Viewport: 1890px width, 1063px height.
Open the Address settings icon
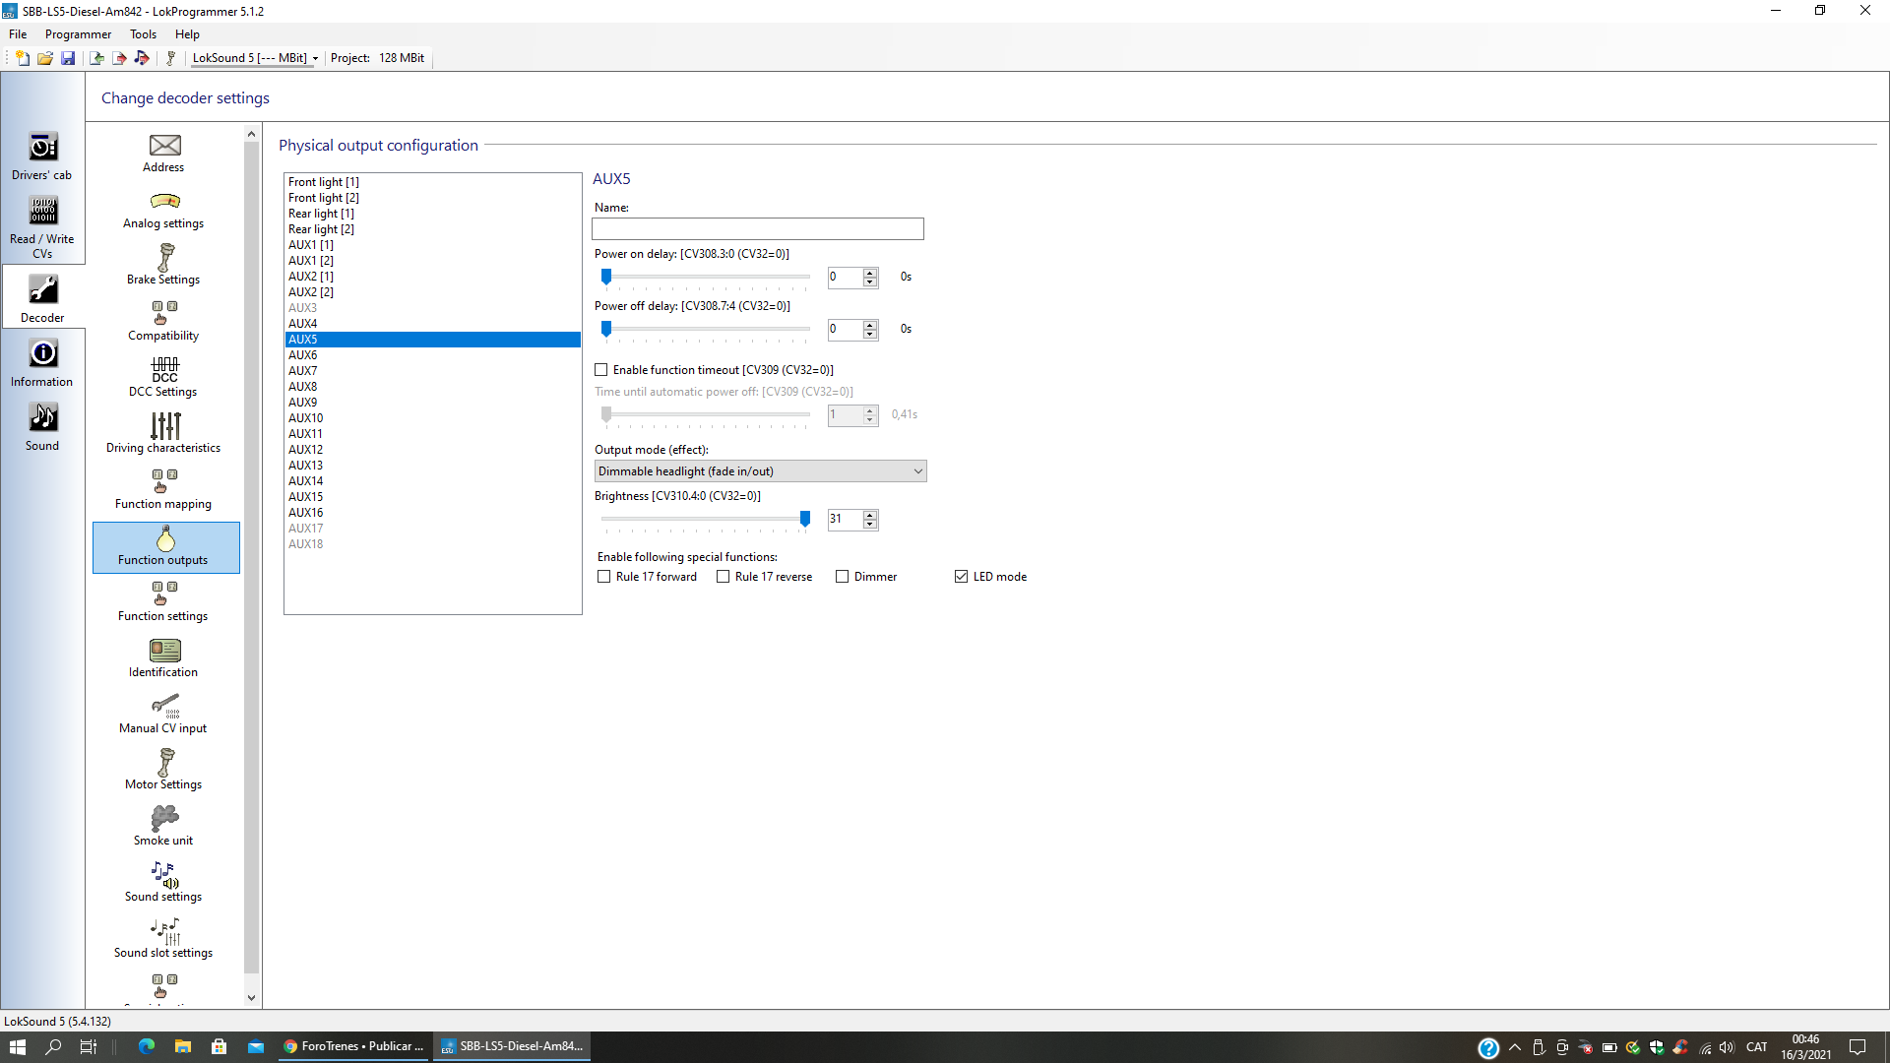(x=163, y=154)
